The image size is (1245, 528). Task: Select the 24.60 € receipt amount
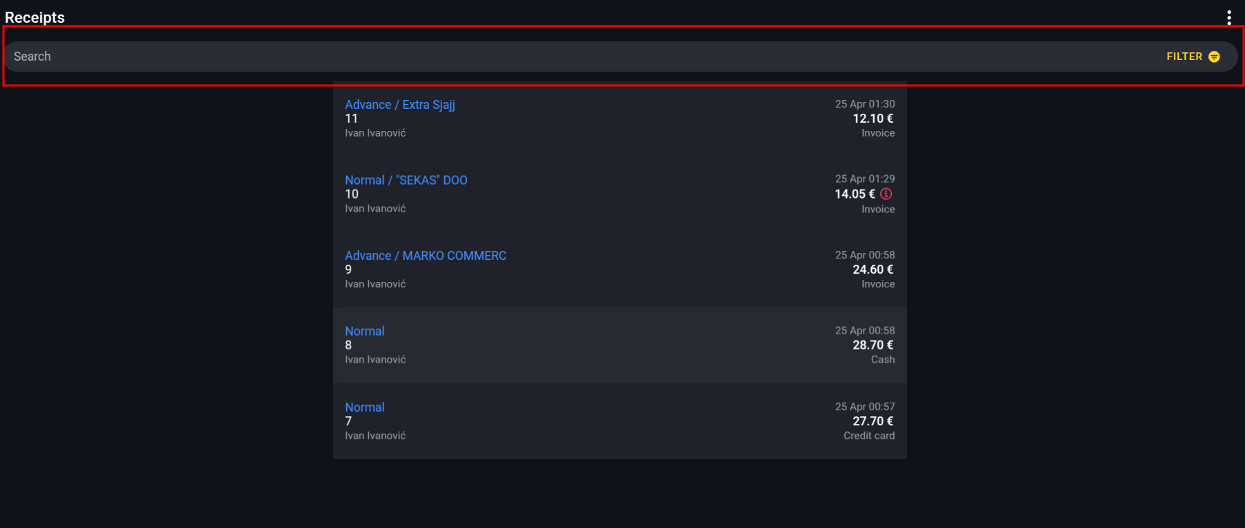[873, 270]
